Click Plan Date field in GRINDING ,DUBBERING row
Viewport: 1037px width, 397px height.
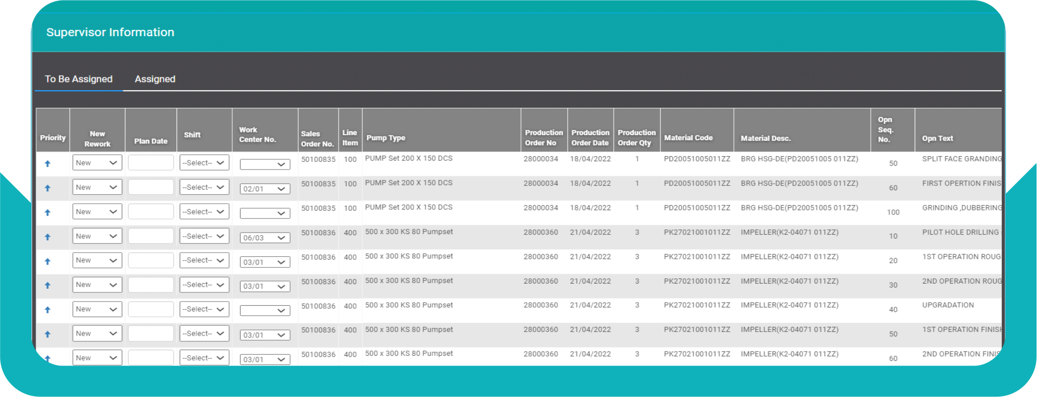tap(151, 212)
